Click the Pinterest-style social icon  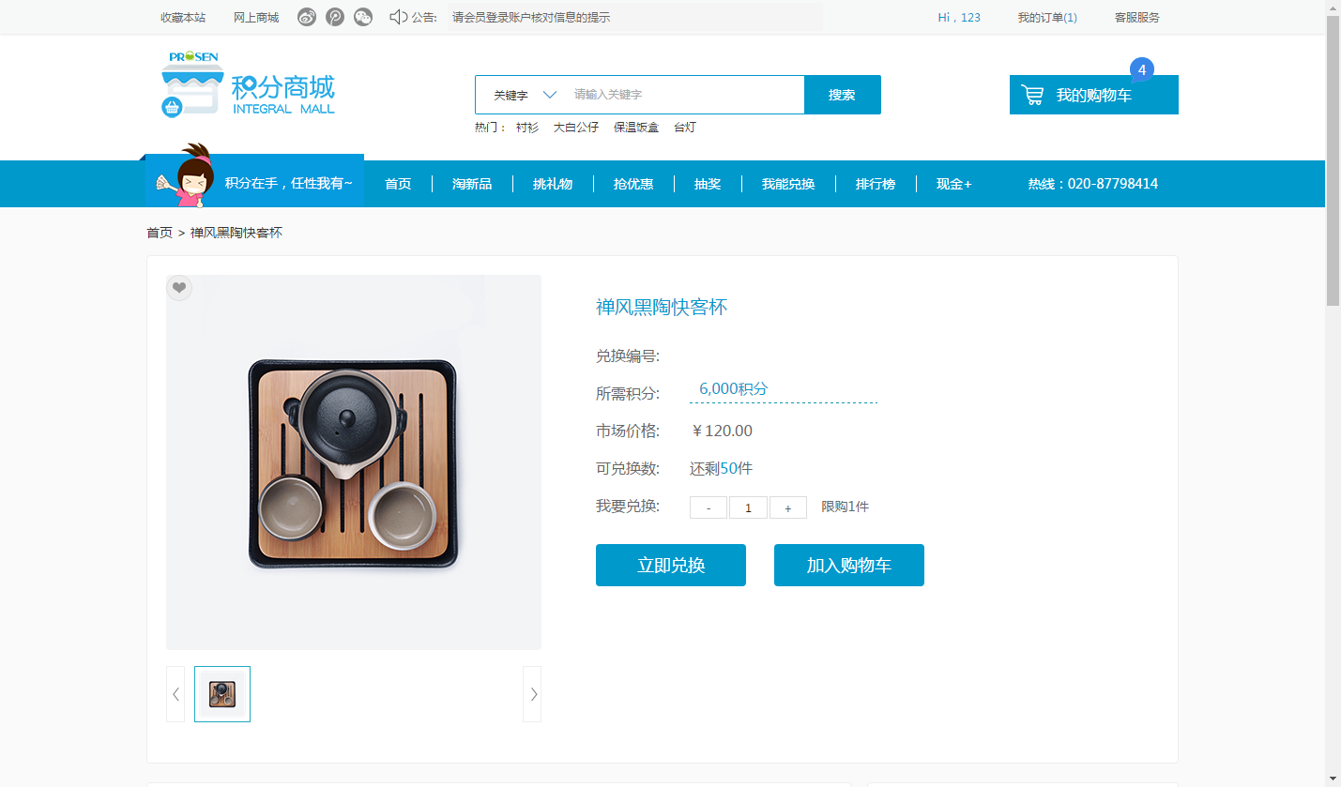[335, 17]
